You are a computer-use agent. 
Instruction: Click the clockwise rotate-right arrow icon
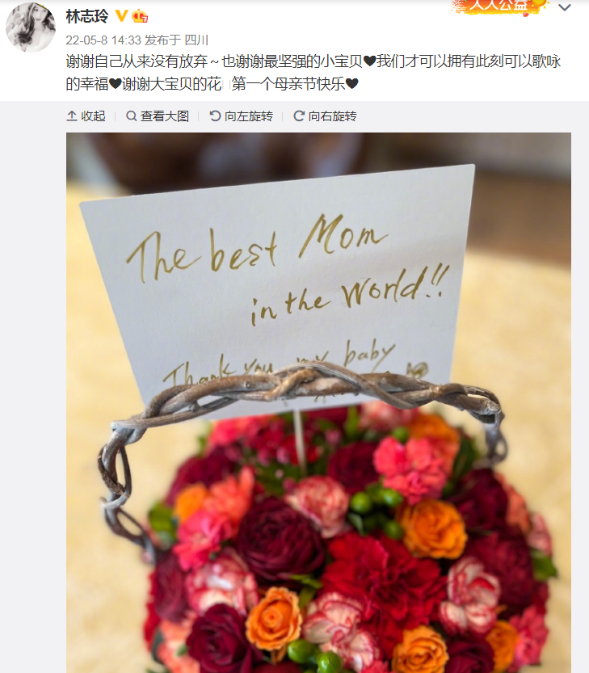[299, 116]
